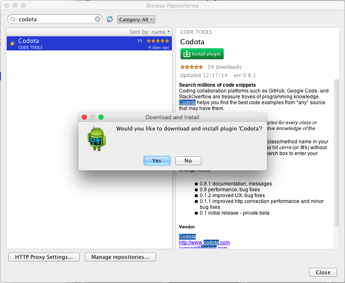Screen dimensions: 345x283
Task: Click No in the Download and Install dialog
Action: point(188,160)
